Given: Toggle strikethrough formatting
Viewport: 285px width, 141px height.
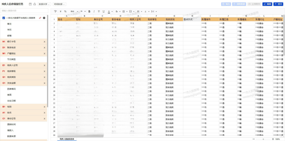Looking at the screenshot, I should pyautogui.click(x=99, y=11).
